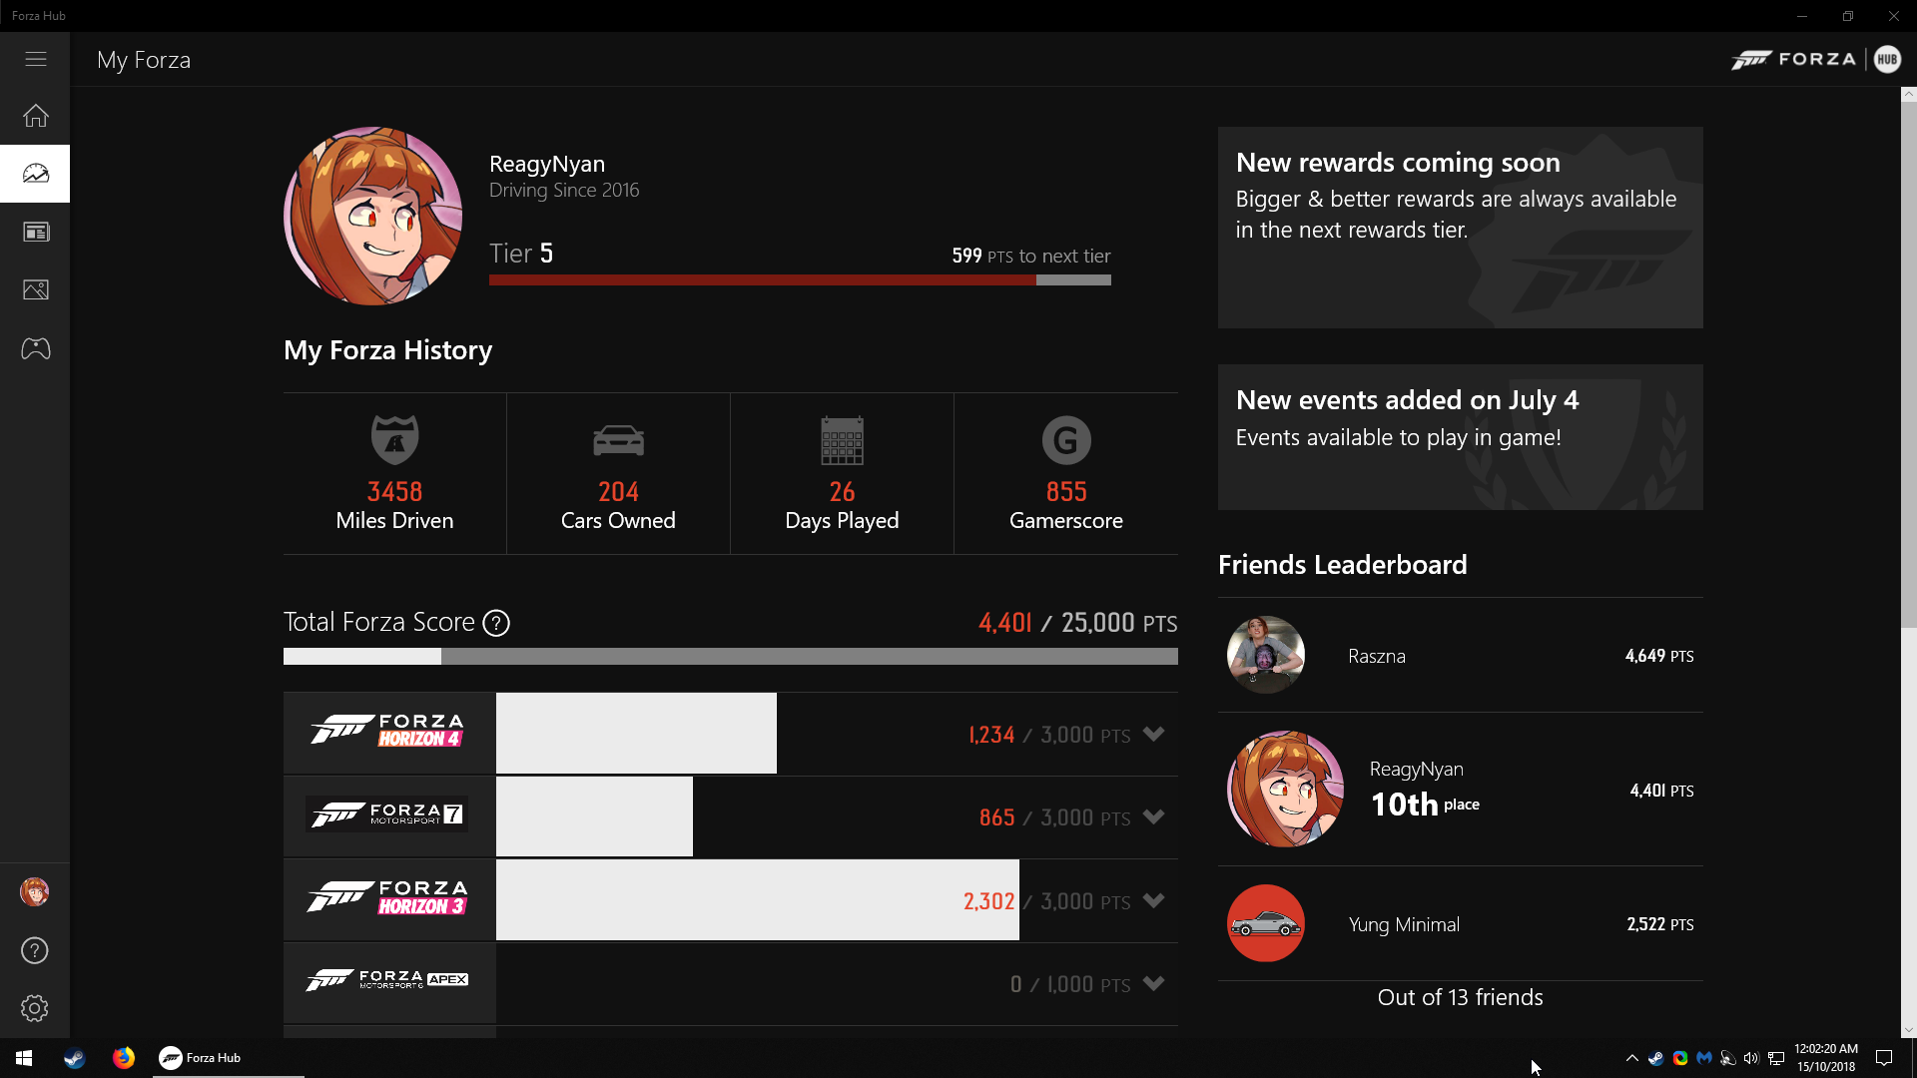Viewport: 1917px width, 1078px height.
Task: Select Raszna in Friends Leaderboard
Action: point(1460,655)
